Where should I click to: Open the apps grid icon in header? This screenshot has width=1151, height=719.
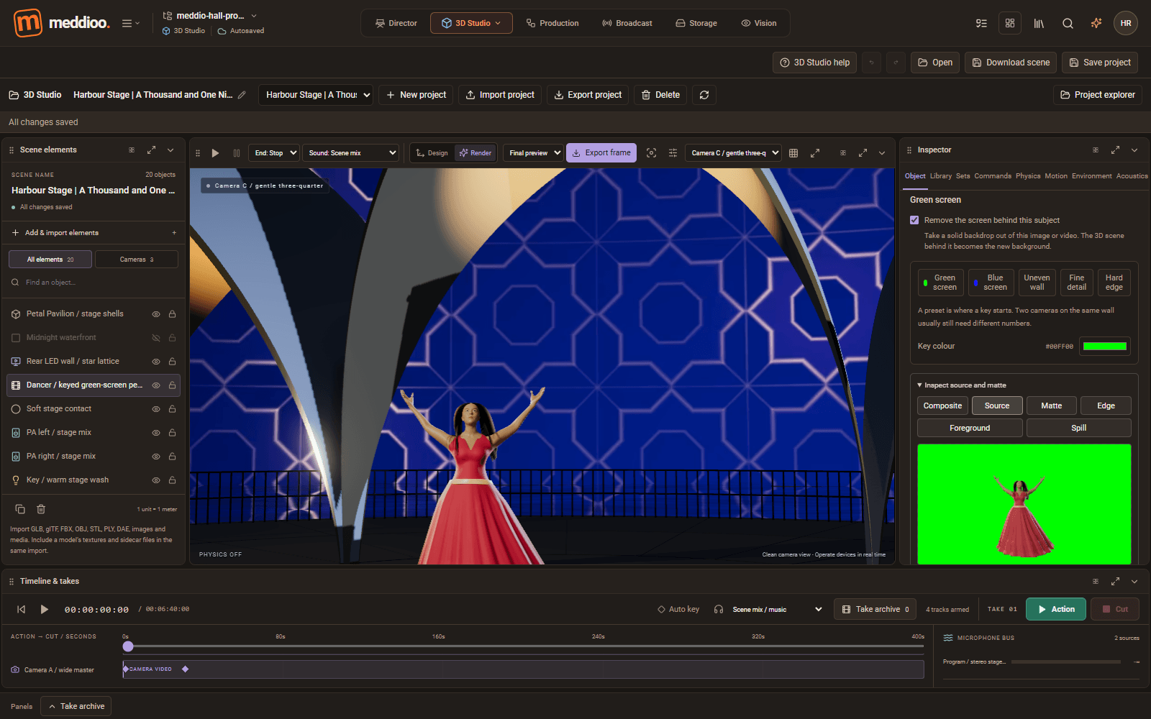[x=1010, y=23]
